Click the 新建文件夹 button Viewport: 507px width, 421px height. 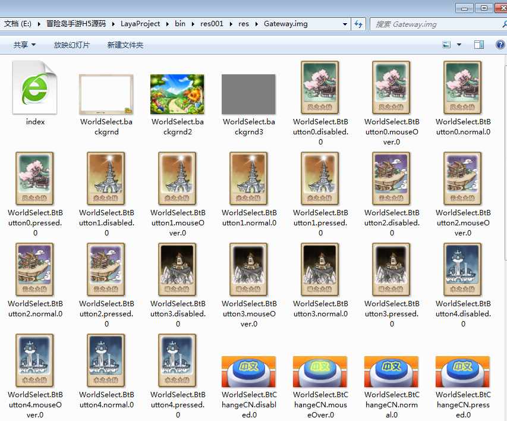click(x=125, y=45)
